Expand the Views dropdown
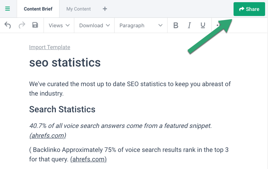 pyautogui.click(x=59, y=25)
